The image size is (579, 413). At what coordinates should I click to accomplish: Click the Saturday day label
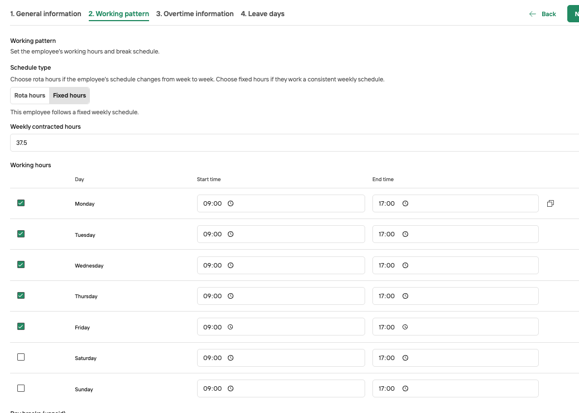tap(85, 358)
